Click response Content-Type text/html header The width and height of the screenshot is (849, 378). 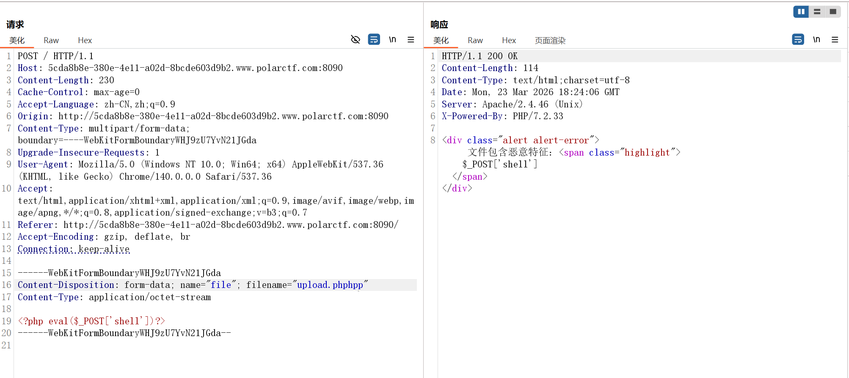[536, 80]
